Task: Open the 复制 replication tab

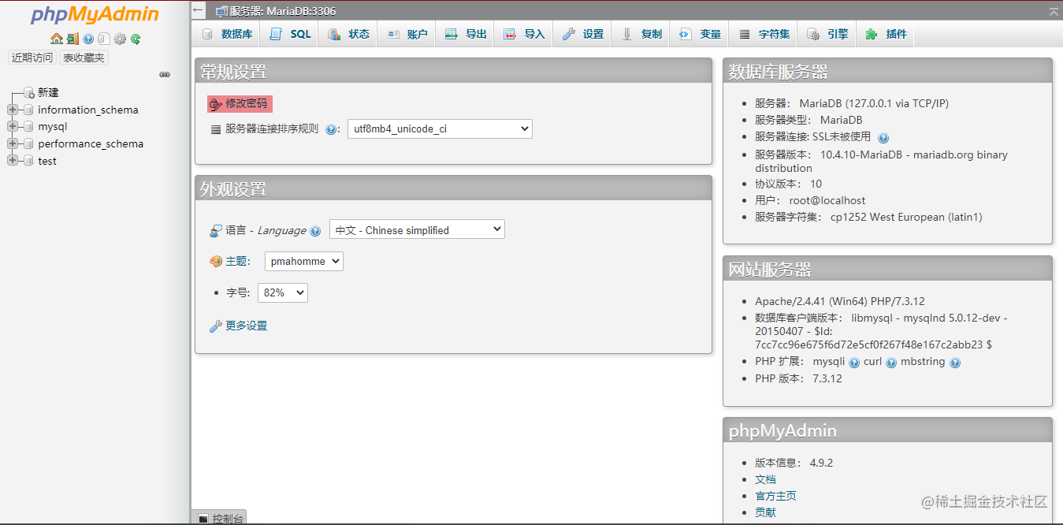Action: 641,34
